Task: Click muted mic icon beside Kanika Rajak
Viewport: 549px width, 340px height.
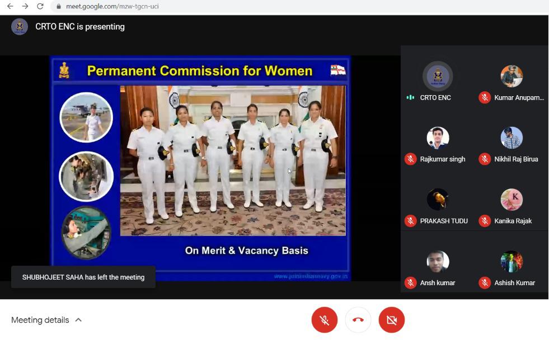Action: (485, 221)
